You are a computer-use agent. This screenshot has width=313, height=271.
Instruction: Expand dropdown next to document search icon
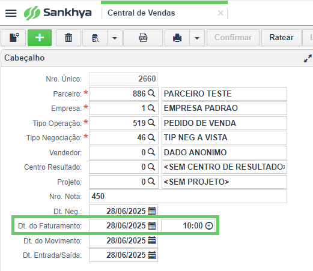click(x=115, y=38)
